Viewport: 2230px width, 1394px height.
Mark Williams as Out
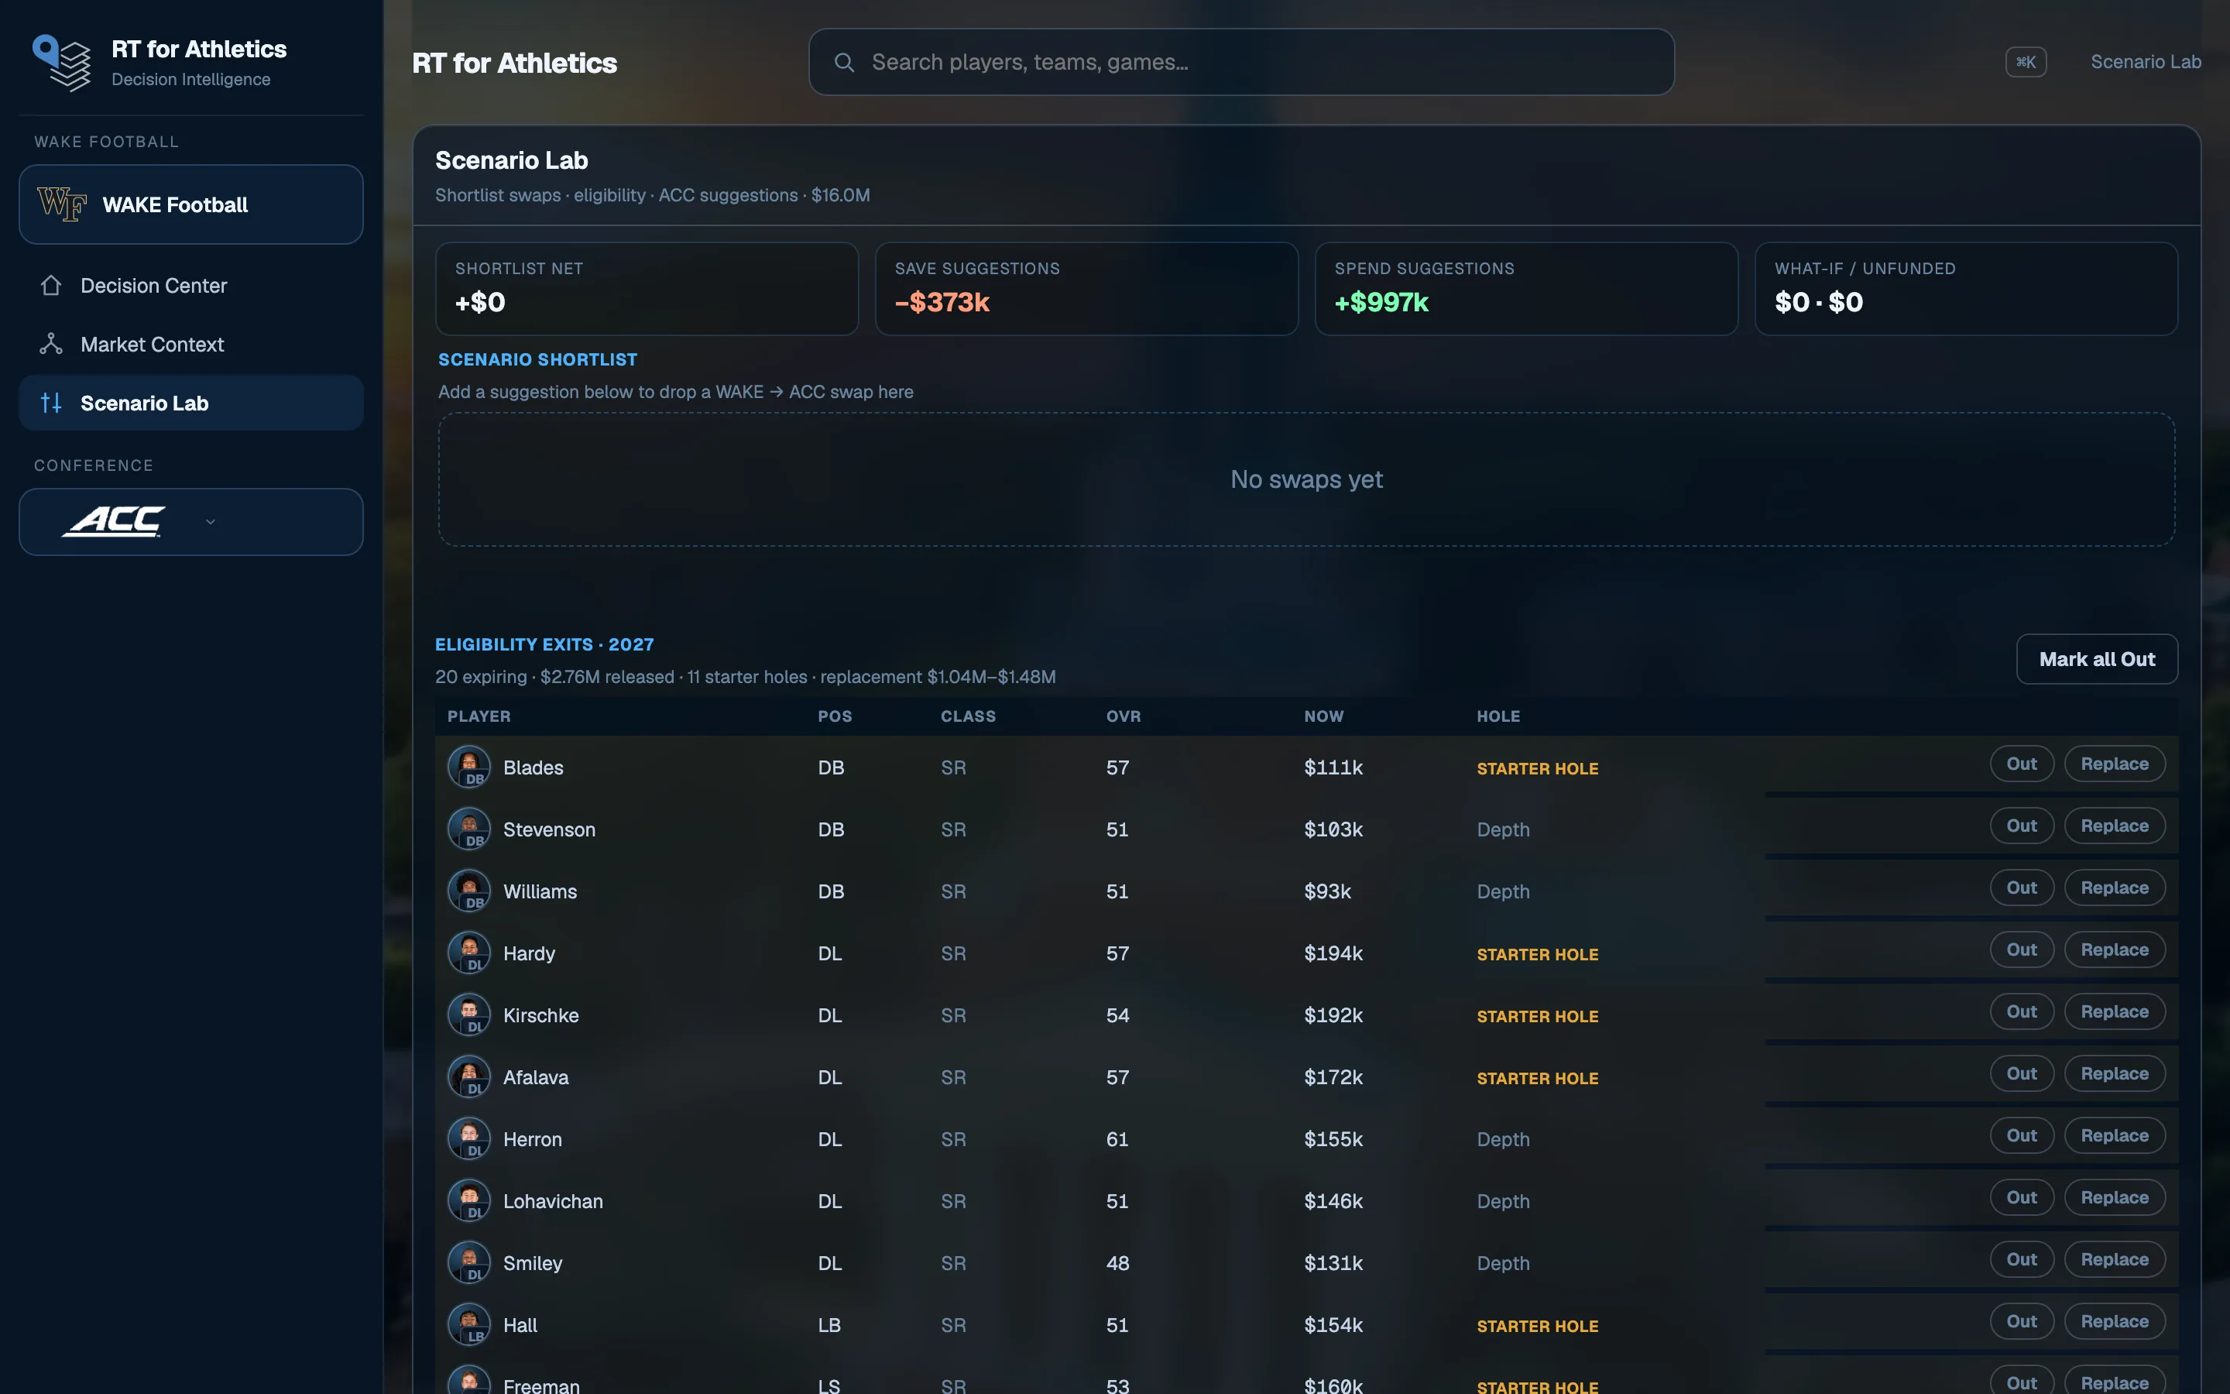coord(2022,887)
